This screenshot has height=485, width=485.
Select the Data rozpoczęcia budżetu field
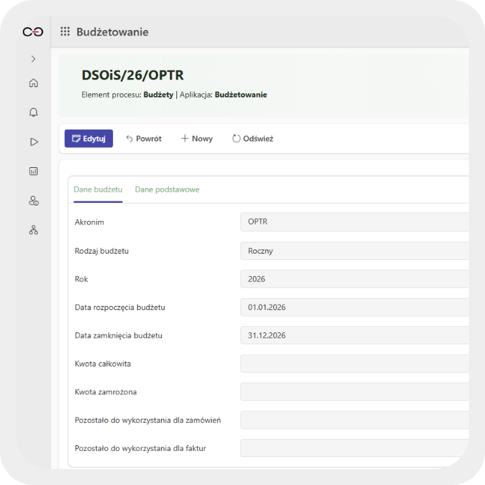tap(355, 307)
